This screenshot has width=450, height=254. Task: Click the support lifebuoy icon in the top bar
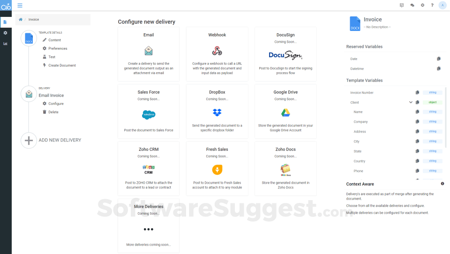[422, 5]
